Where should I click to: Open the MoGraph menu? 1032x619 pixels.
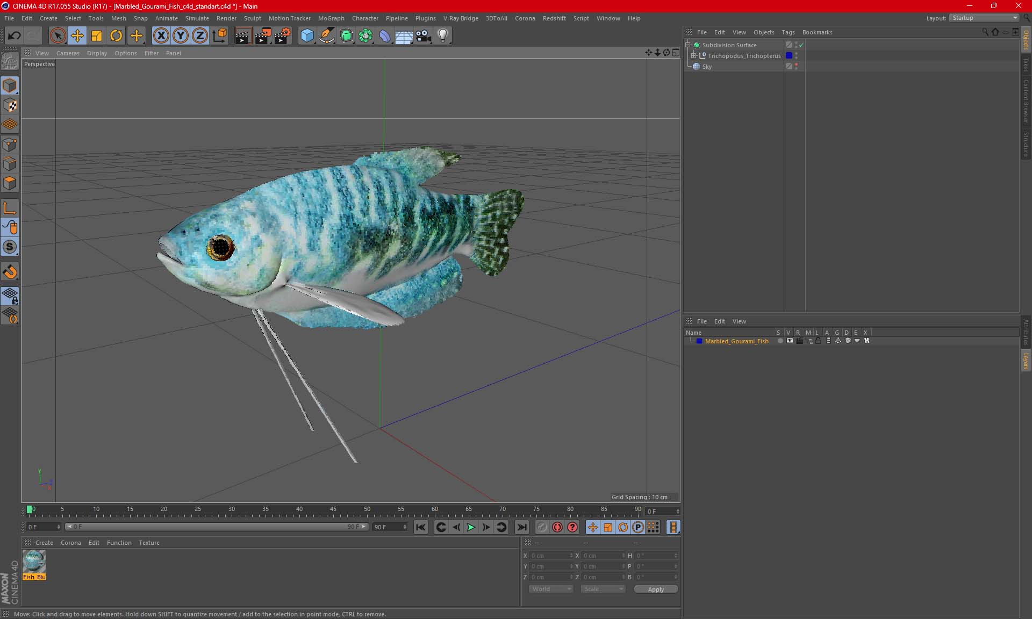[331, 18]
